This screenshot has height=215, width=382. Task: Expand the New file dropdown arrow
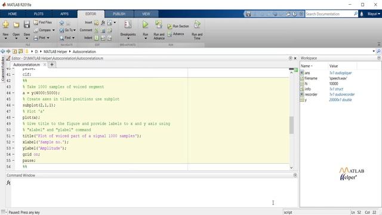(5, 38)
